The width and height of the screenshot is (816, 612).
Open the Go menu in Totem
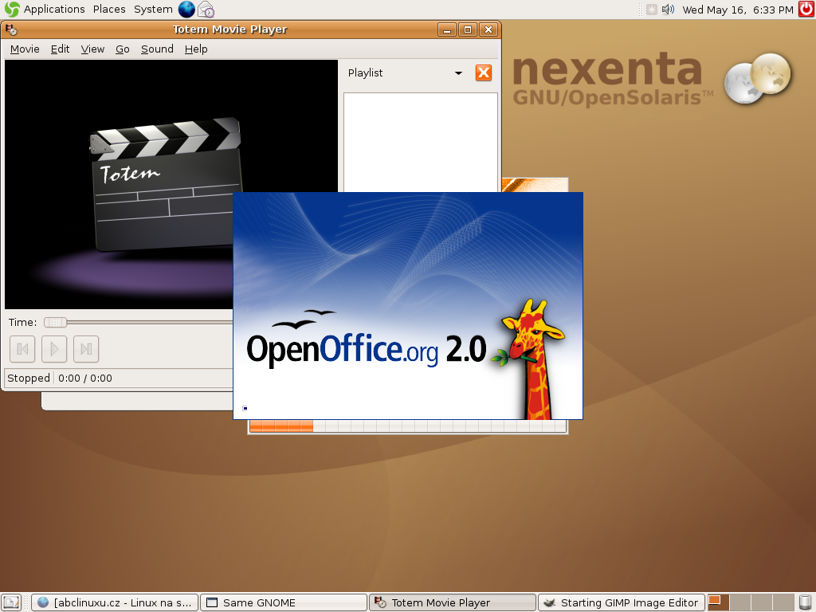[x=123, y=49]
